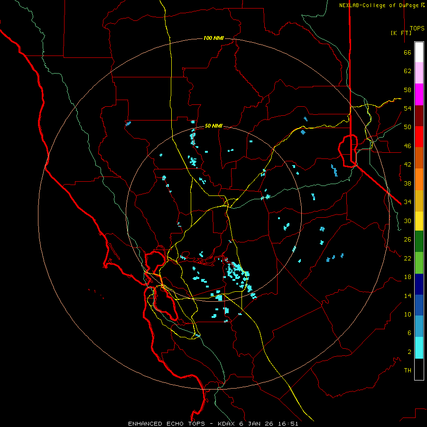The width and height of the screenshot is (427, 427).
Task: Click the white swatch in the tops legend
Action: tap(419, 52)
